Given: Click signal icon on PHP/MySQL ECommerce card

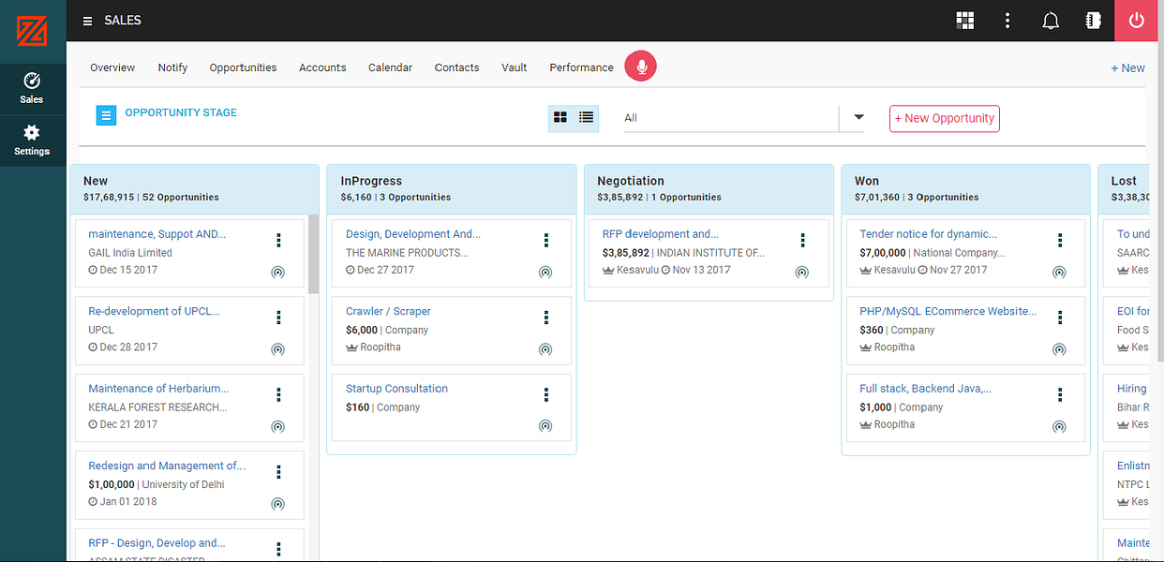Looking at the screenshot, I should tap(1059, 349).
